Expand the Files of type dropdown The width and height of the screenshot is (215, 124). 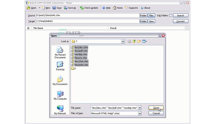tap(140, 113)
